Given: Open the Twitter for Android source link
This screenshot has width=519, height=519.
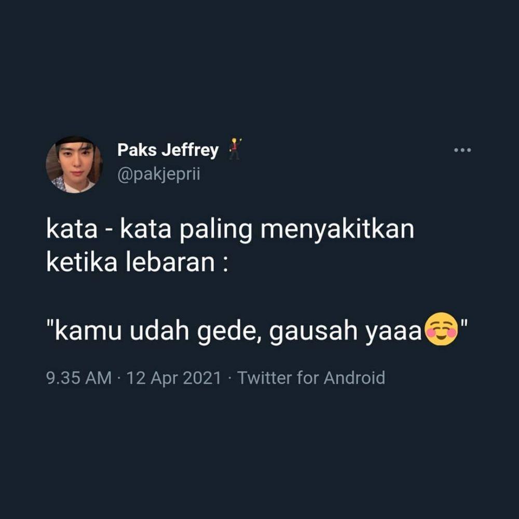Looking at the screenshot, I should (311, 378).
